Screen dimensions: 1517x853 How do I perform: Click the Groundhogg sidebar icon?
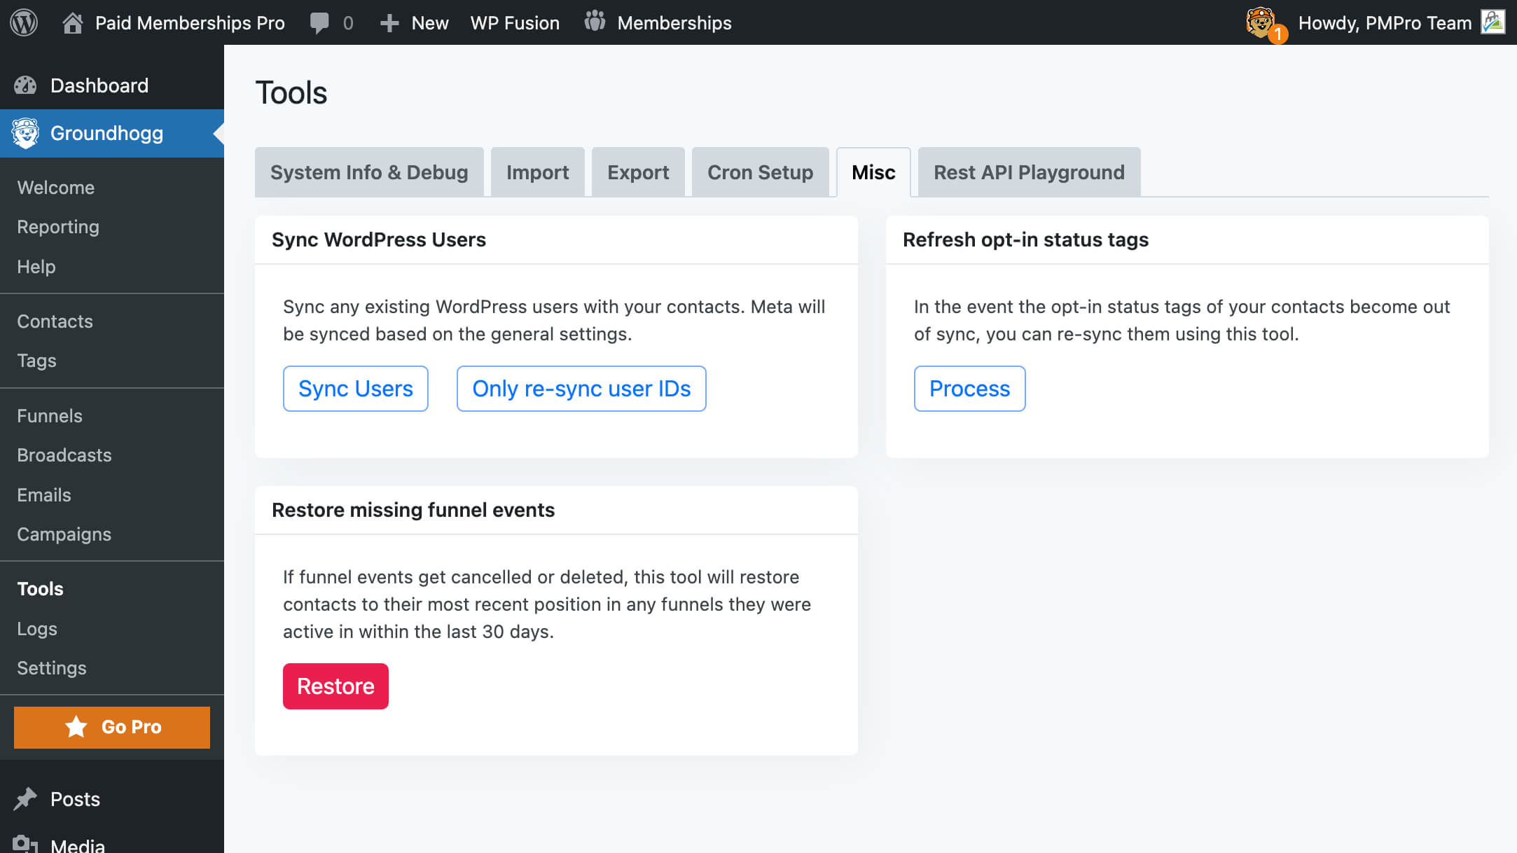(x=26, y=132)
